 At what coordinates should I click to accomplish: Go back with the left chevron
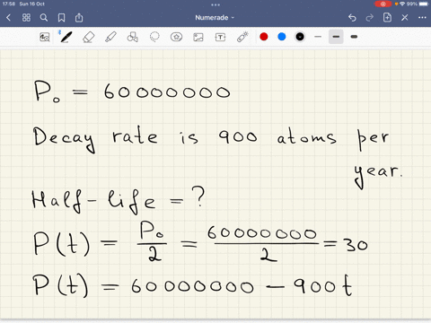[8, 18]
